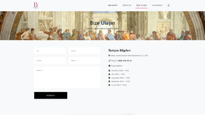Click the 'Açılış Saatleri:' label
The width and height of the screenshot is (205, 115).
117,66
